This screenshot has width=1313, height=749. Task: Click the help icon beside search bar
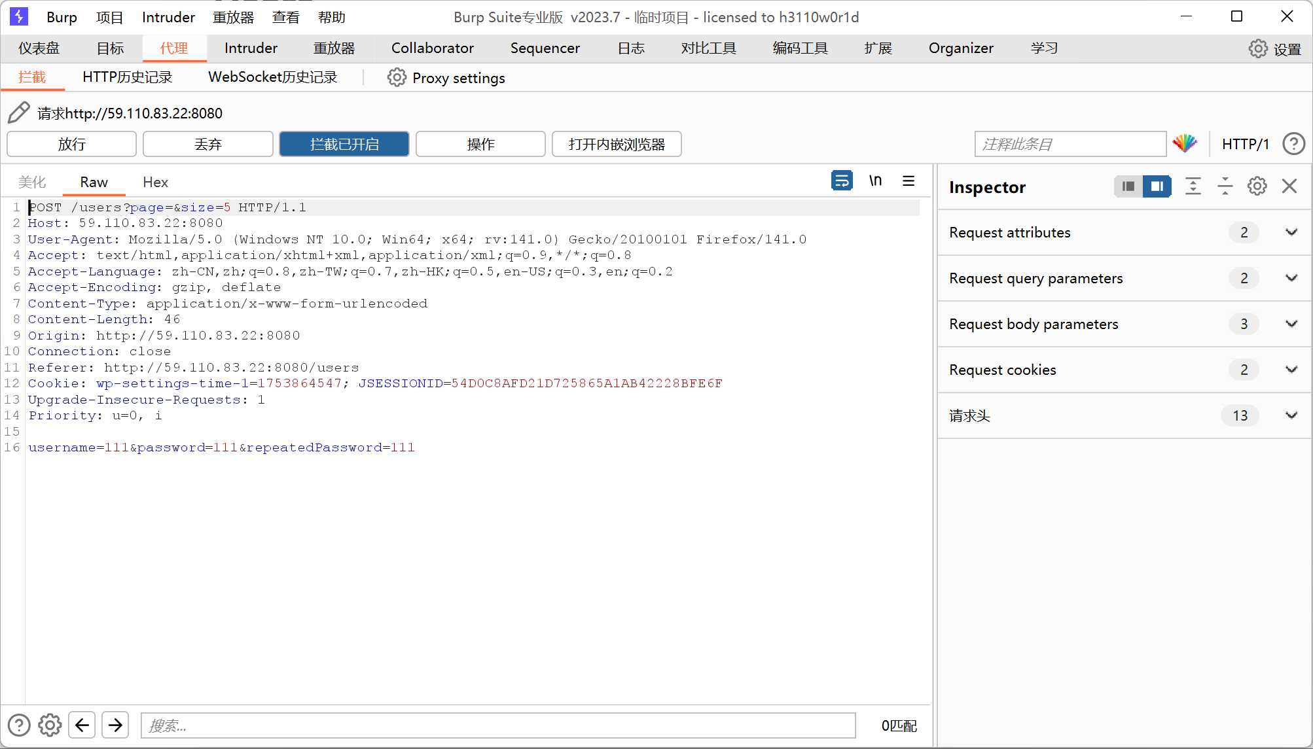click(19, 725)
